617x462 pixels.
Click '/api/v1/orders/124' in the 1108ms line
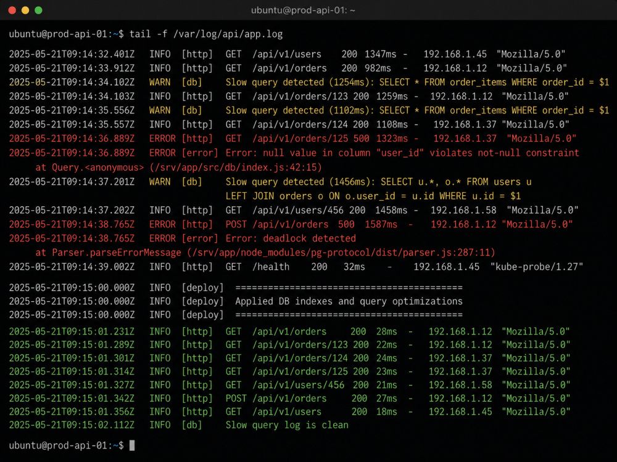[x=300, y=124]
